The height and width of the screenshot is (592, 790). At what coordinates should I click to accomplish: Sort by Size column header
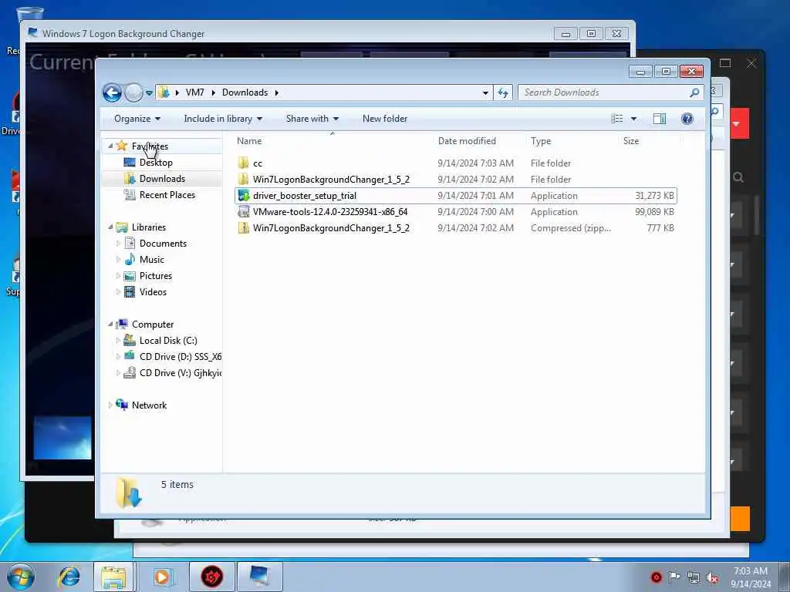click(x=631, y=141)
